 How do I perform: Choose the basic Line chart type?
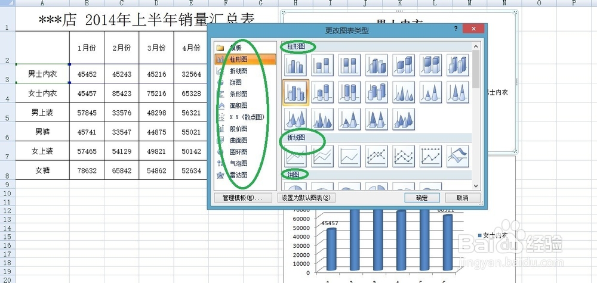[295, 156]
